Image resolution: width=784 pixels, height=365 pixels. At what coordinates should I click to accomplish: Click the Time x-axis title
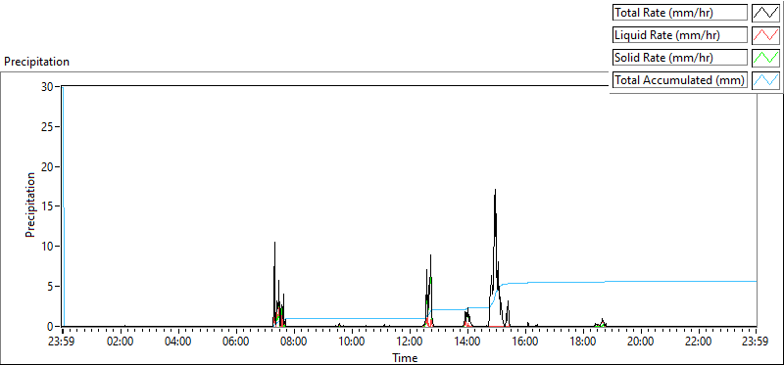(x=405, y=357)
